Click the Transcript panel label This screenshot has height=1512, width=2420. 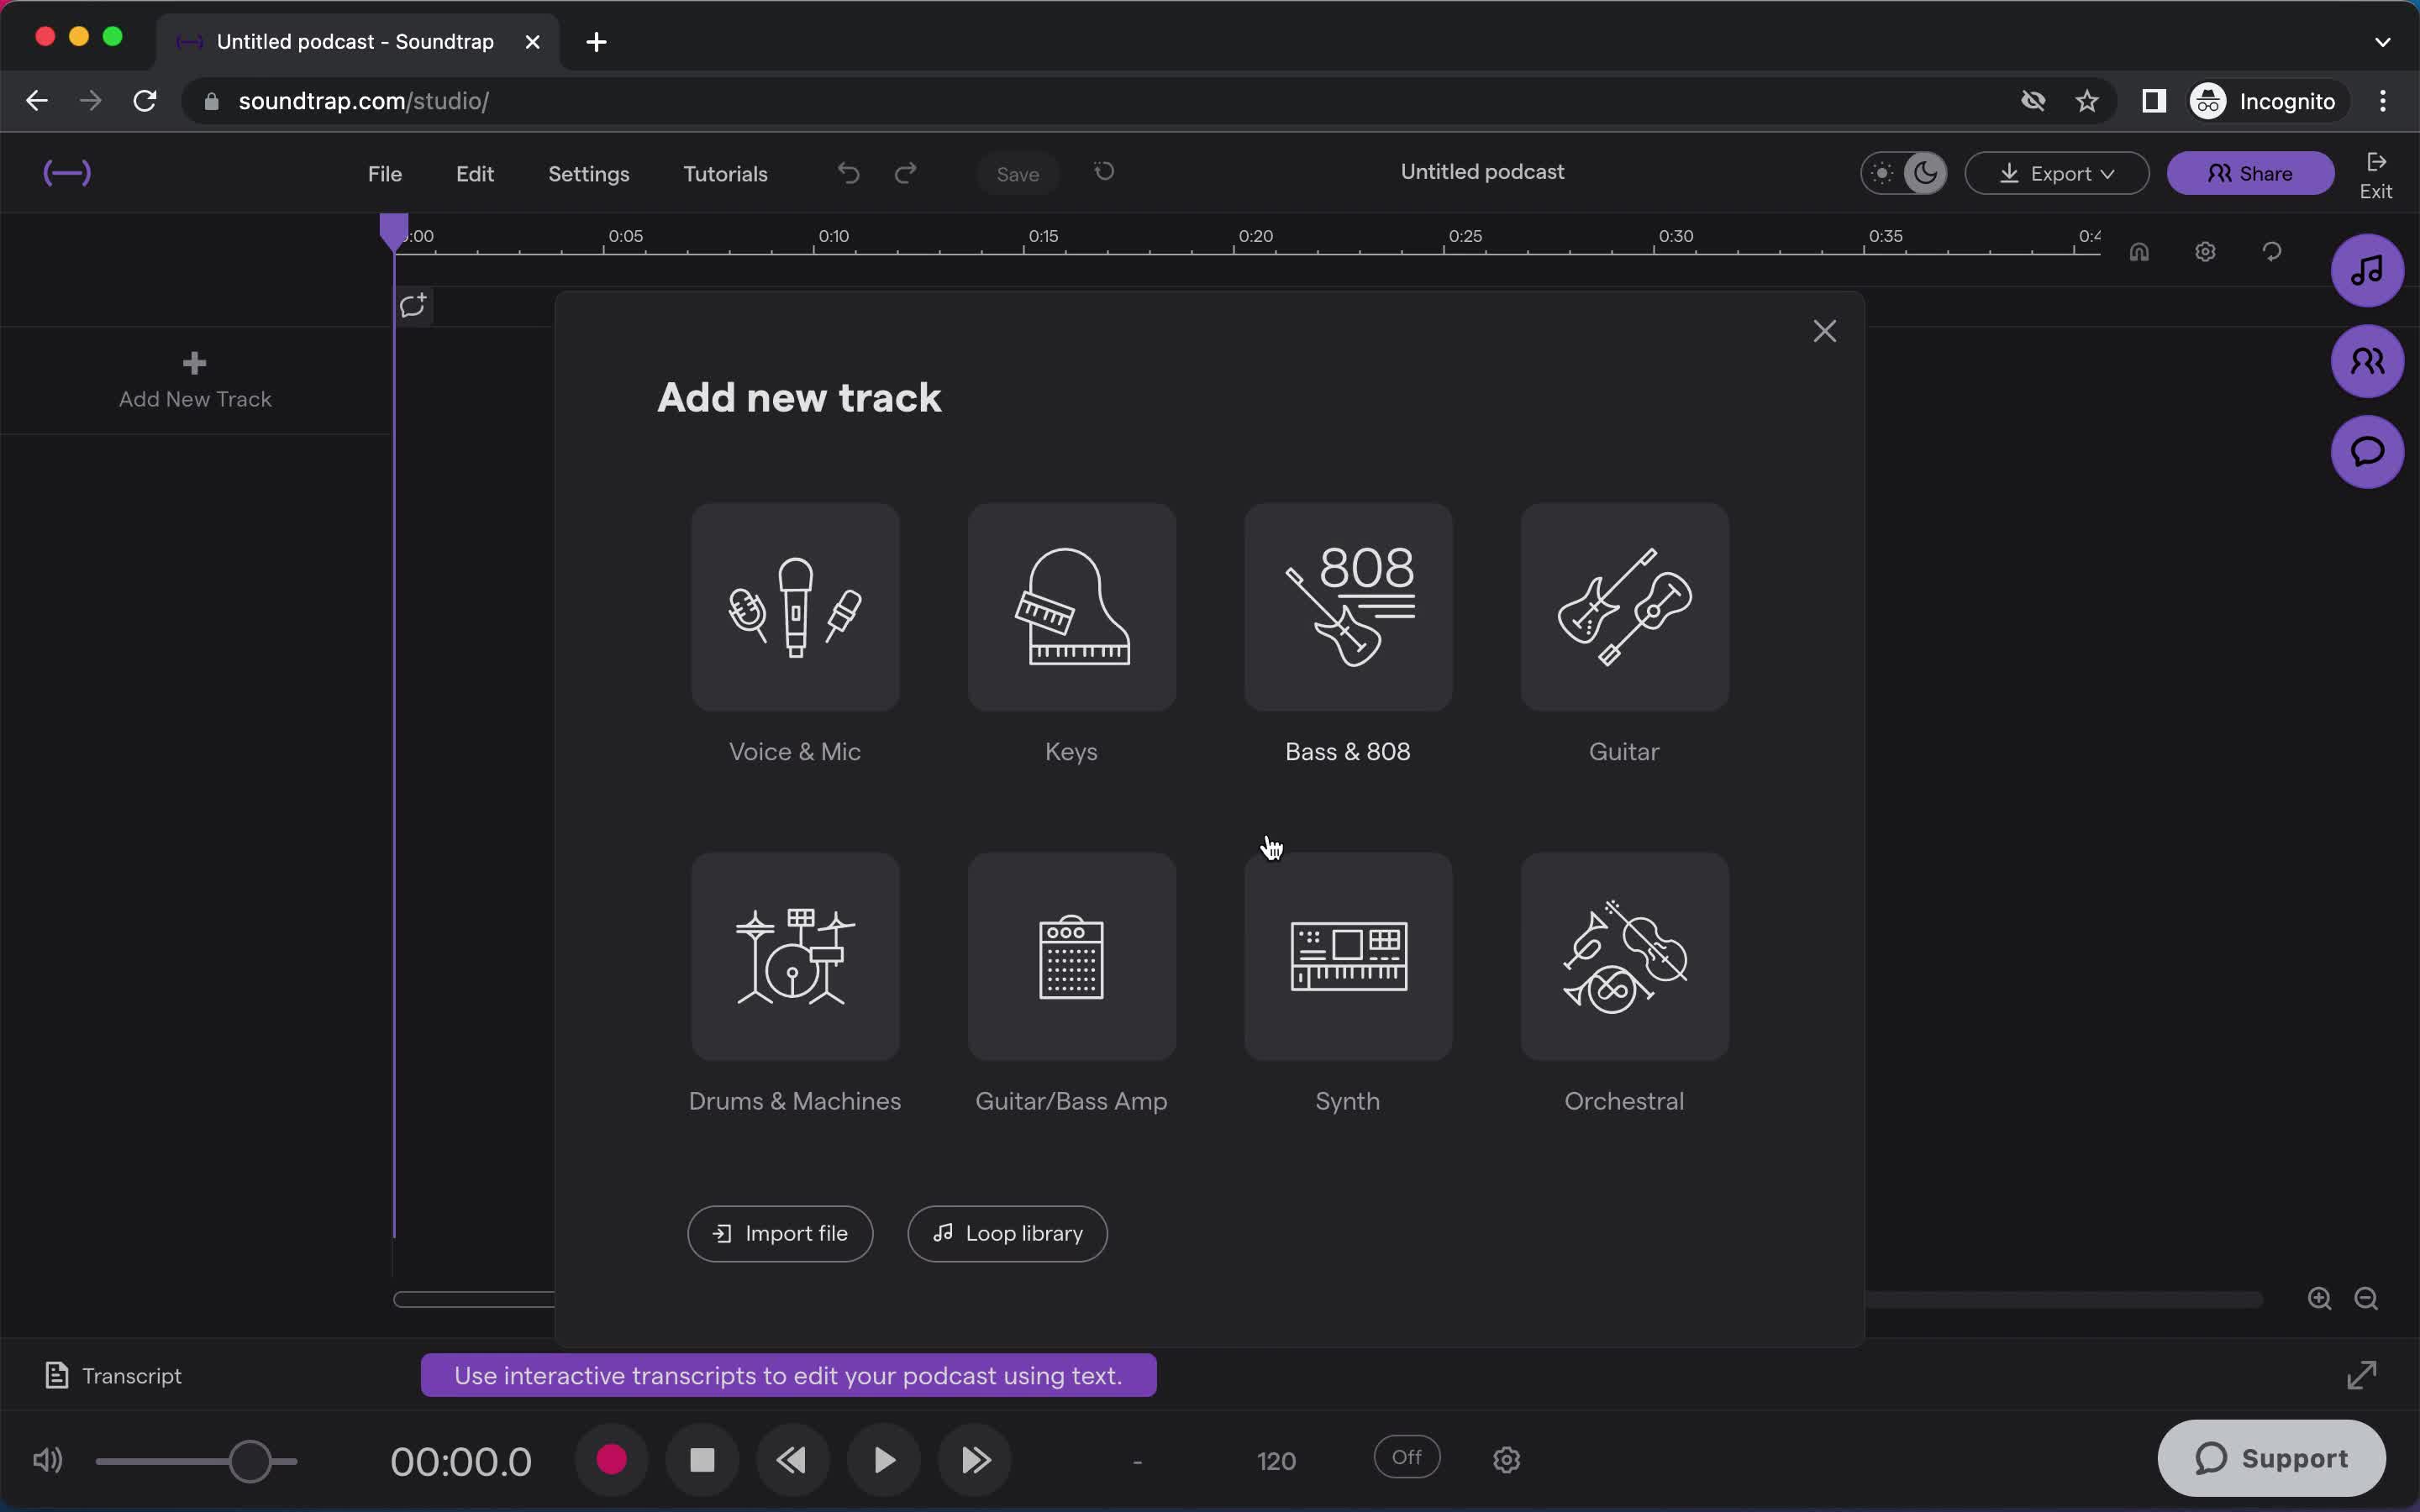tap(133, 1374)
